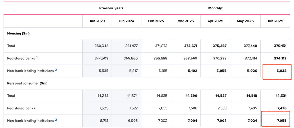Click the 'Jun 2023' column header

tap(97, 21)
